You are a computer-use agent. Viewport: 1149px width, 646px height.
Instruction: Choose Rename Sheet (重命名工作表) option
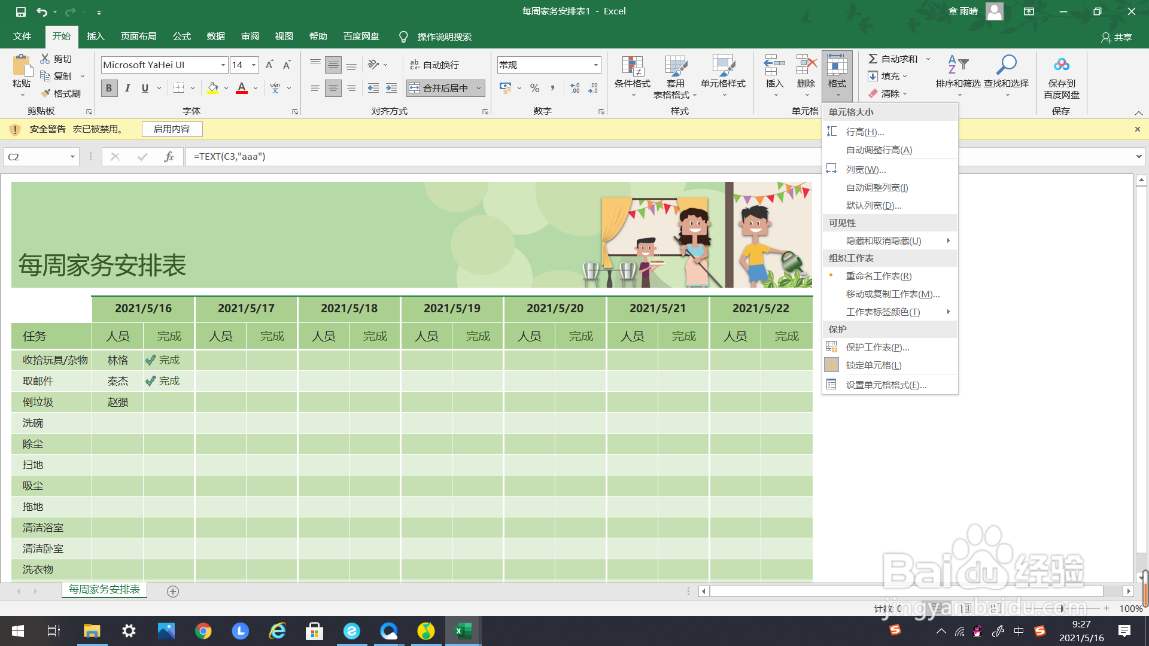tap(879, 276)
